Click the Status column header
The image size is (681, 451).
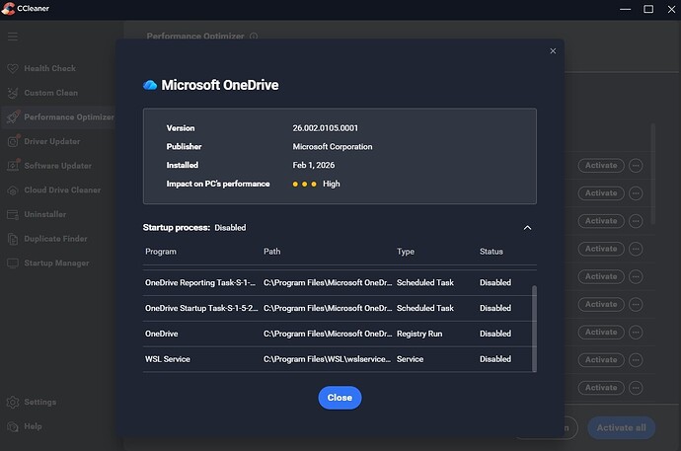pyautogui.click(x=492, y=252)
